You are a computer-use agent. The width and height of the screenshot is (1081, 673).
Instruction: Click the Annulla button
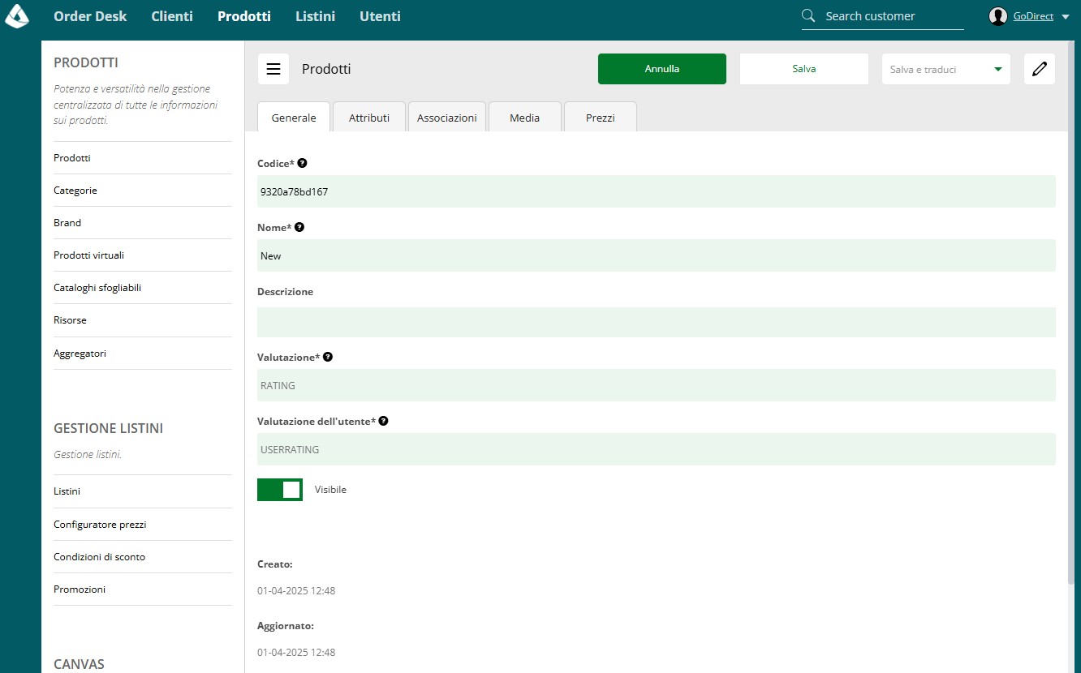(x=662, y=69)
